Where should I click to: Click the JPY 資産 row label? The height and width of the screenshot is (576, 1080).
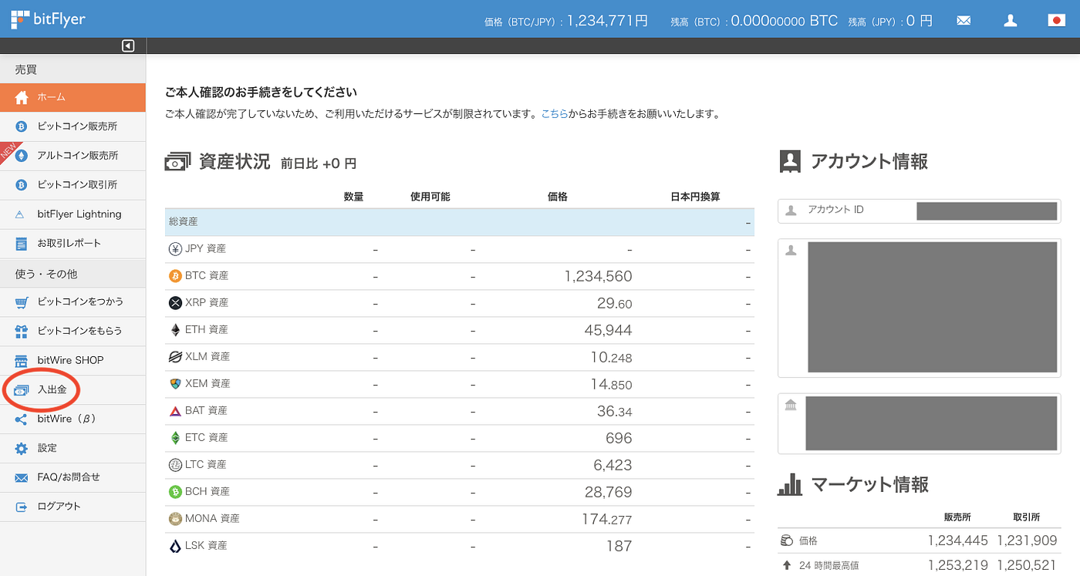205,249
